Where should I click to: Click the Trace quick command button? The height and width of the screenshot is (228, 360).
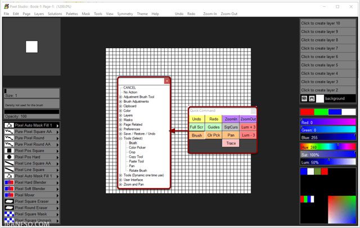click(231, 143)
